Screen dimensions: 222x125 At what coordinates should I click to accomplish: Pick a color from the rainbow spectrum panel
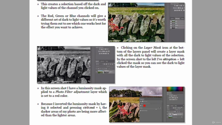point(175,89)
